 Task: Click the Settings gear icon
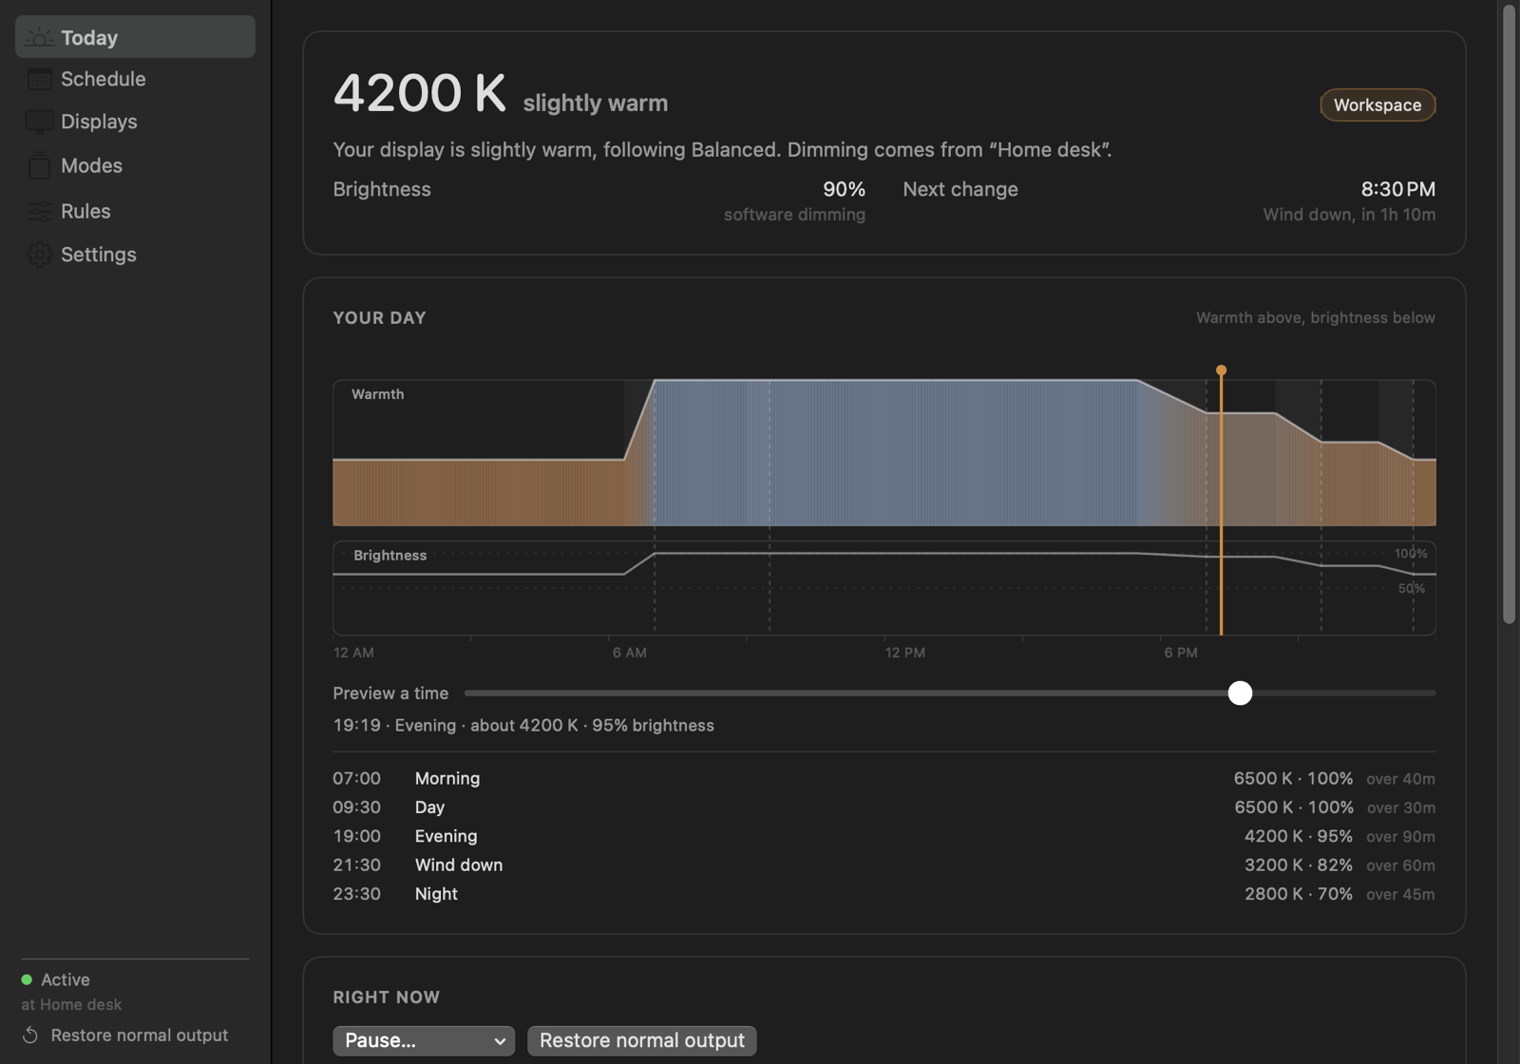pyautogui.click(x=39, y=255)
